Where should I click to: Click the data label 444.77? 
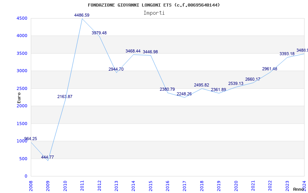tap(47, 157)
